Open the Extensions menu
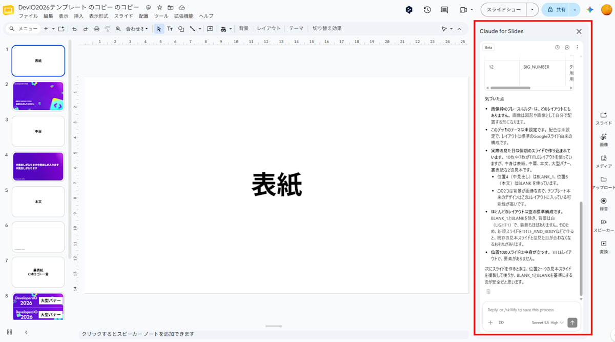615x342 pixels. point(183,16)
